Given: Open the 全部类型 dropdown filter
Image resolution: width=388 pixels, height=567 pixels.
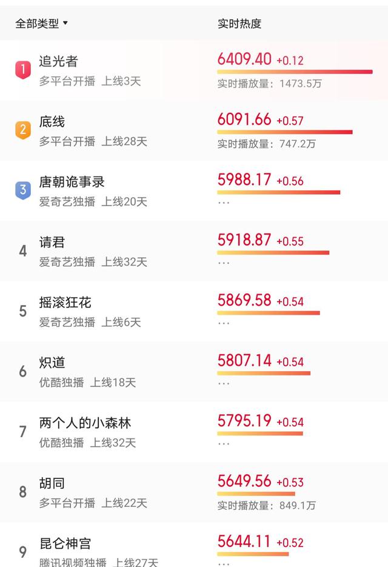Looking at the screenshot, I should pyautogui.click(x=42, y=24).
